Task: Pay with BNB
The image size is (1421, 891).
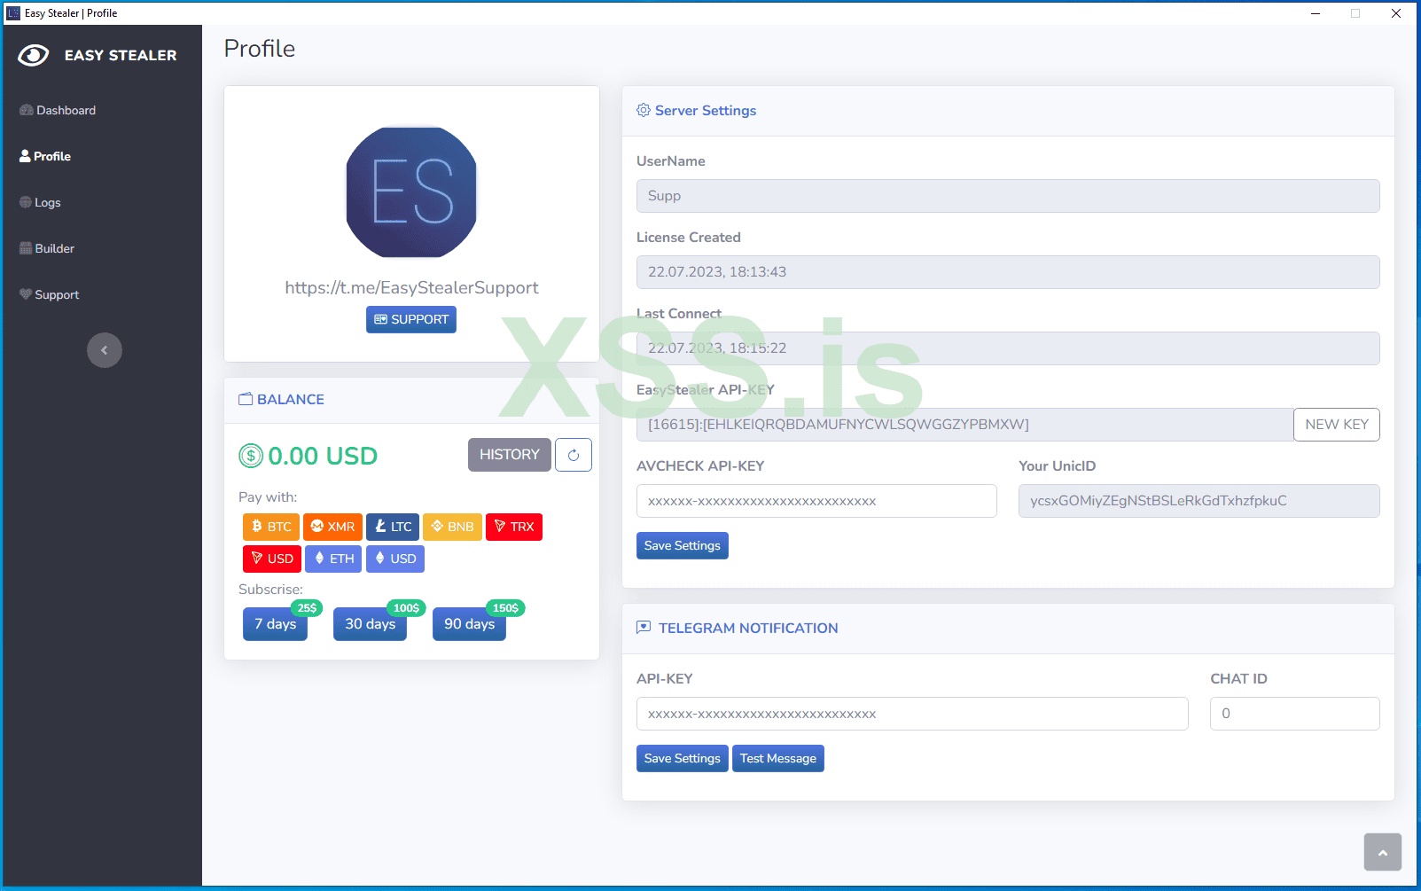Action: click(x=453, y=527)
